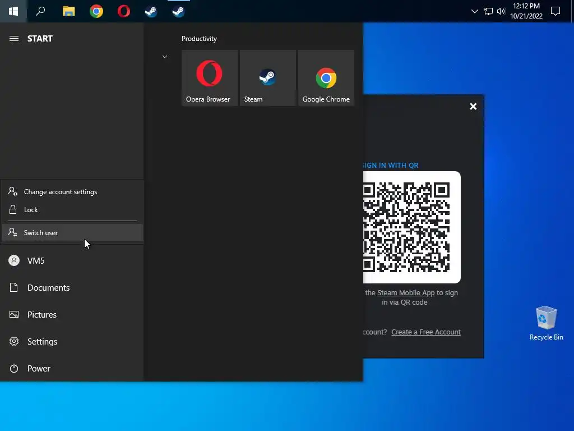This screenshot has height=431, width=574.
Task: Launch Google Chrome from taskbar
Action: 96,11
